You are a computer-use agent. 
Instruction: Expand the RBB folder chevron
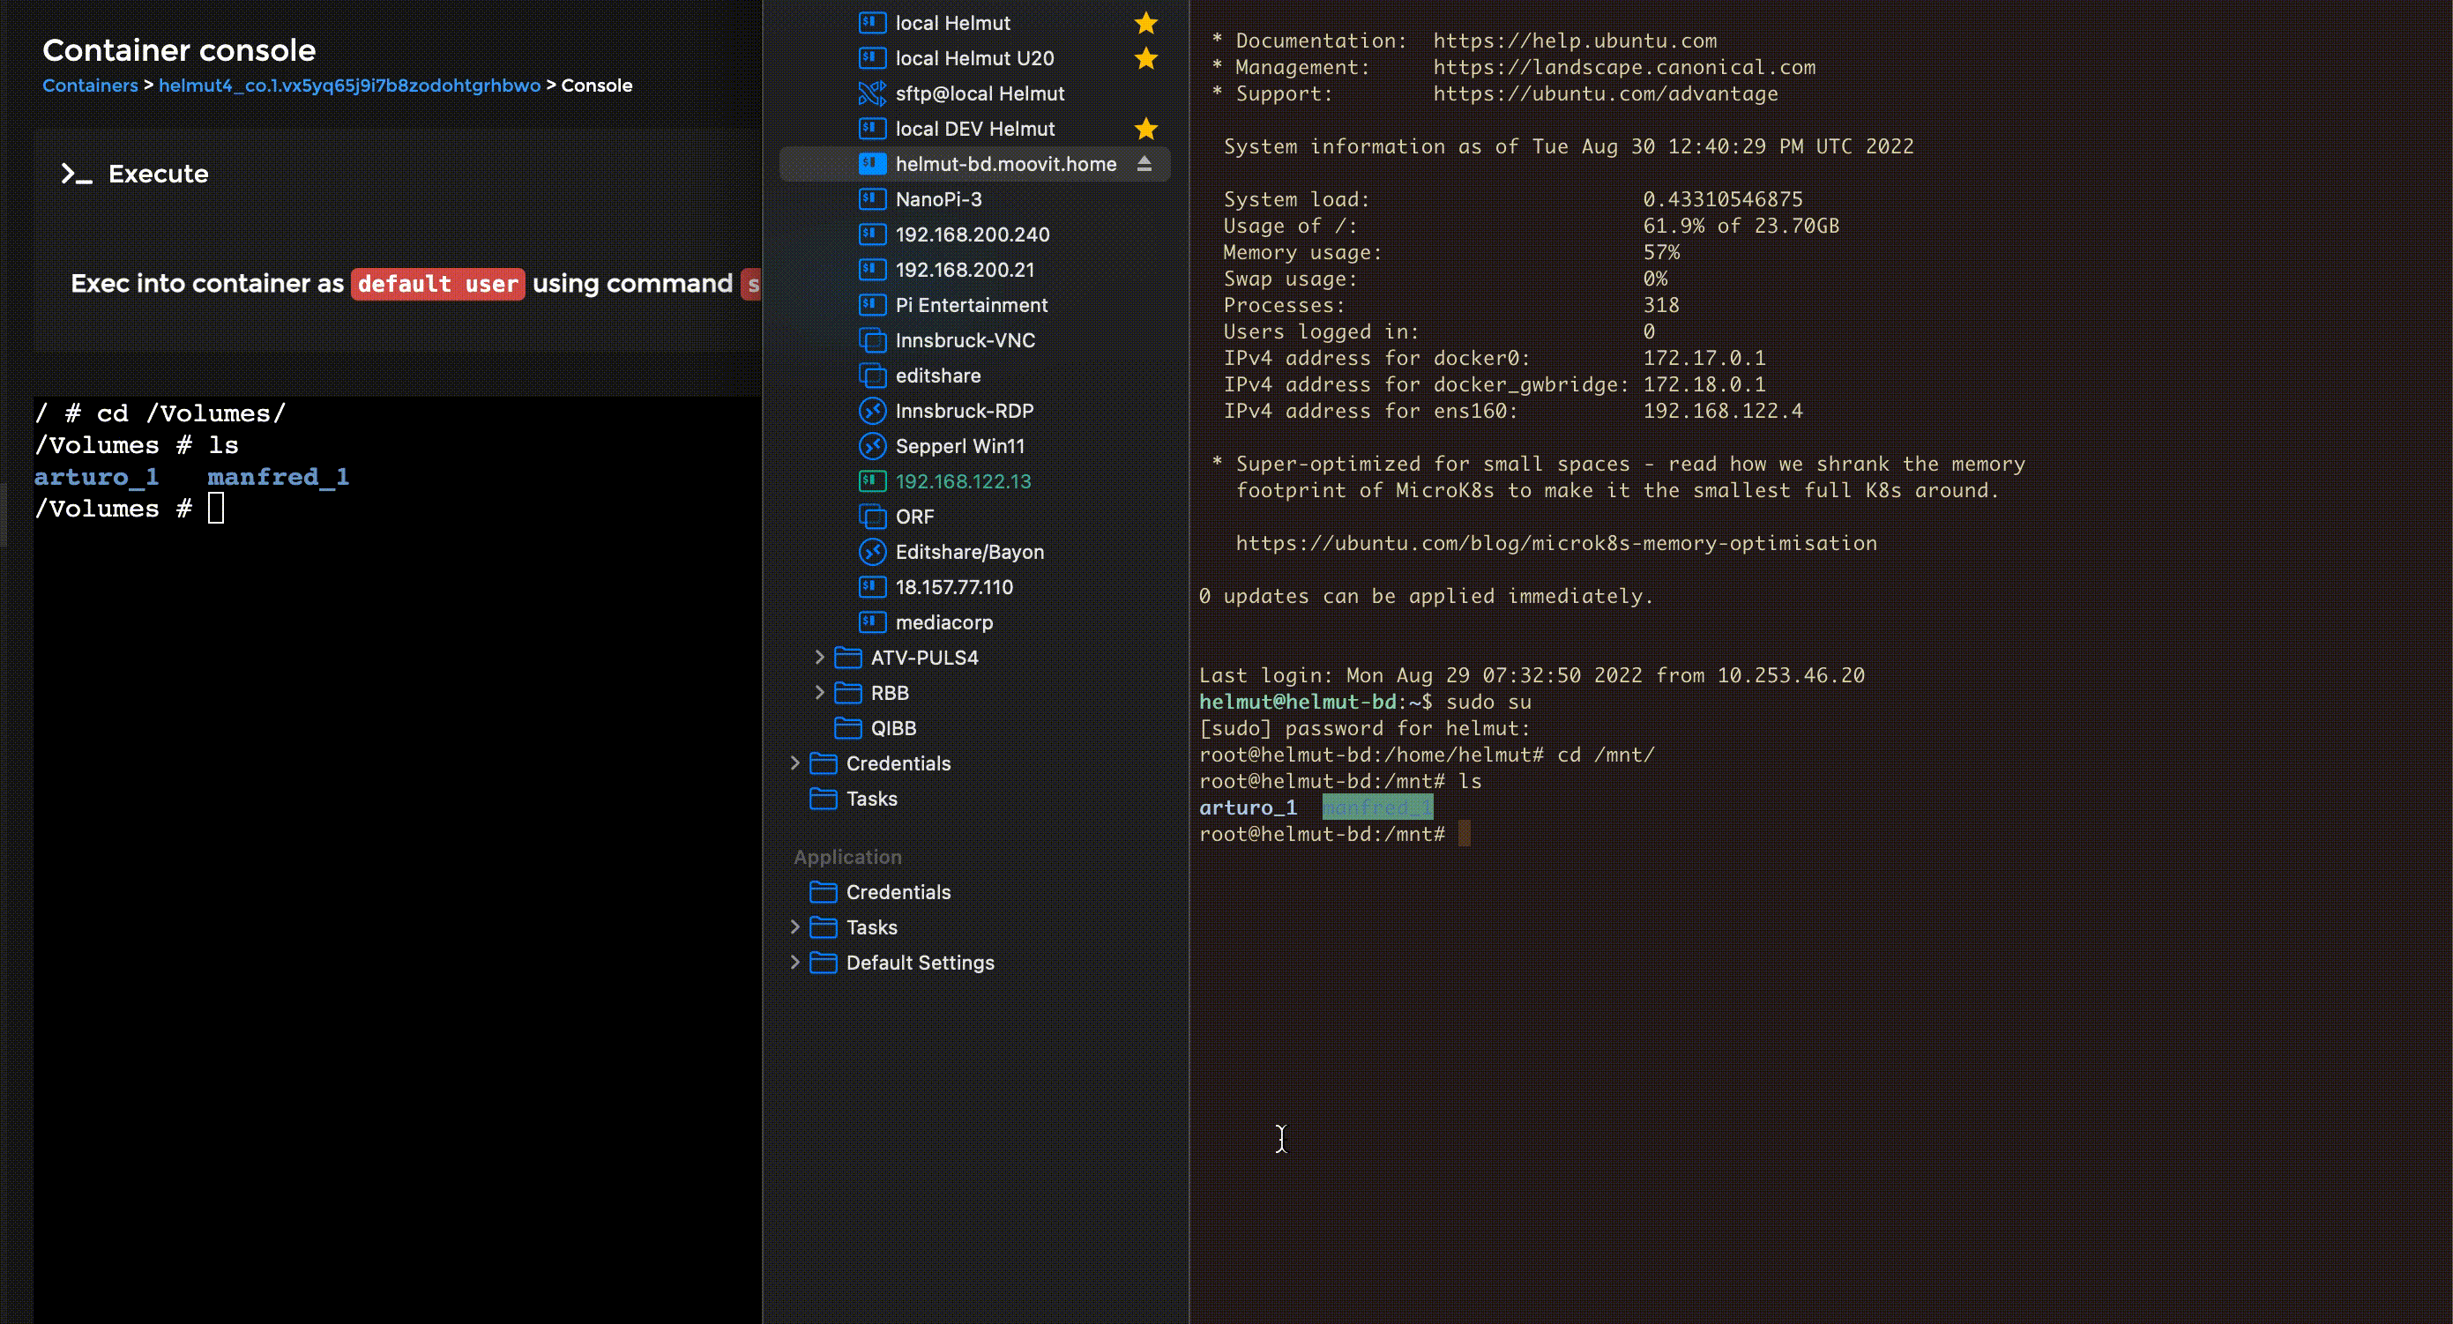pyautogui.click(x=819, y=693)
